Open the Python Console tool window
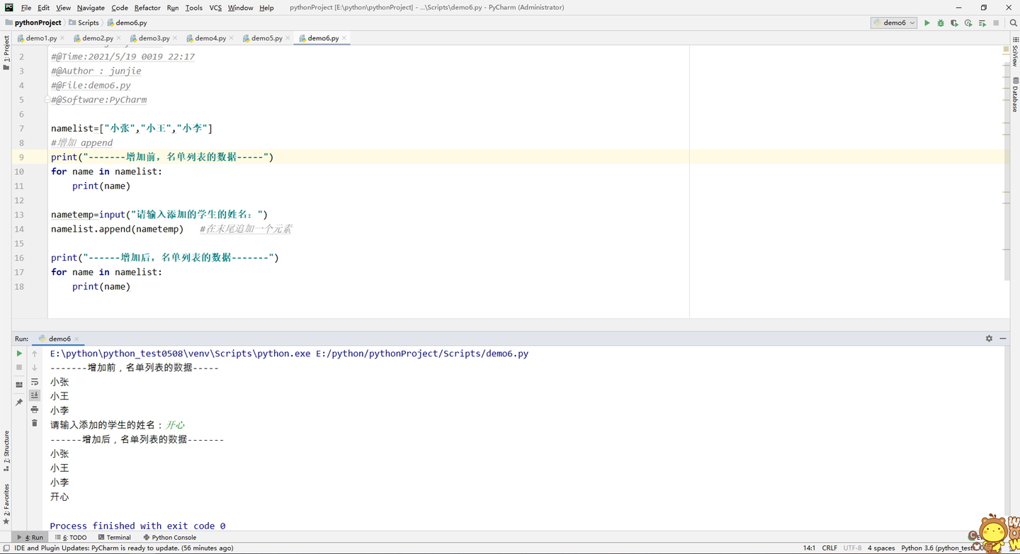Screen dimensions: 1020x554 169,538
